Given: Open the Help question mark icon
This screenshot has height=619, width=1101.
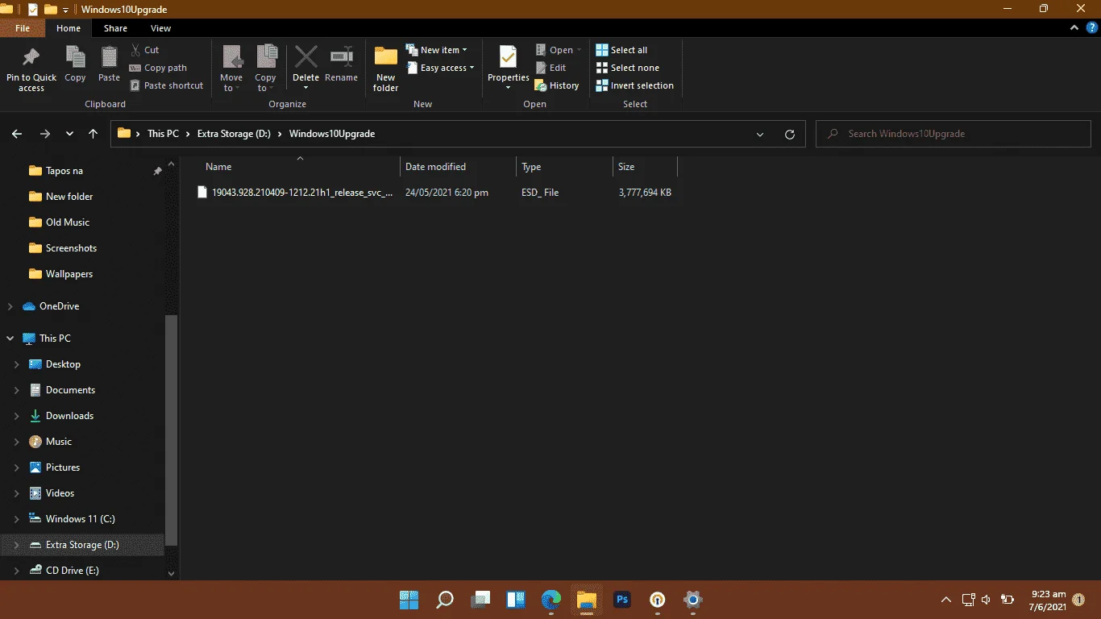Looking at the screenshot, I should 1091,27.
